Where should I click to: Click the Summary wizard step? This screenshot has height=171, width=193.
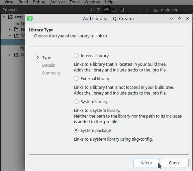click(x=51, y=73)
